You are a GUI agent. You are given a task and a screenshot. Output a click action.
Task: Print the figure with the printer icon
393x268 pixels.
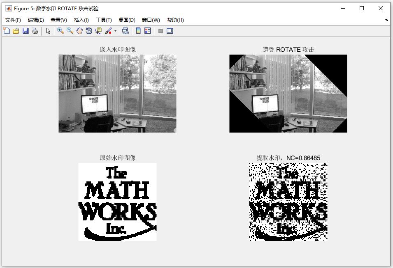pos(35,31)
